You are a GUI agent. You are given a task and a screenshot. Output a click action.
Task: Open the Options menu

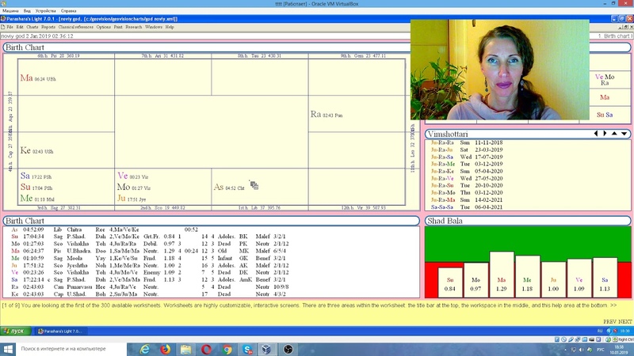click(104, 27)
